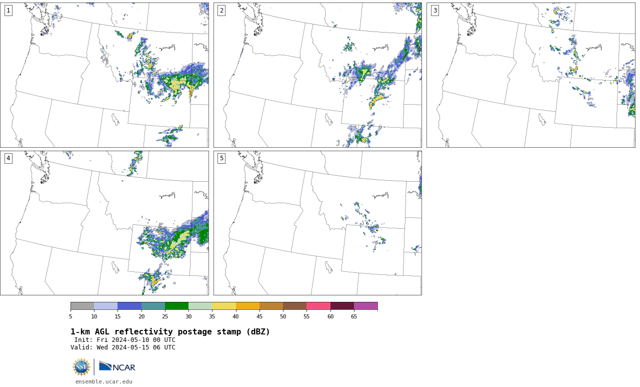The image size is (640, 387).
Task: Click the yellow 35-40 dBZ swatch
Action: [224, 306]
